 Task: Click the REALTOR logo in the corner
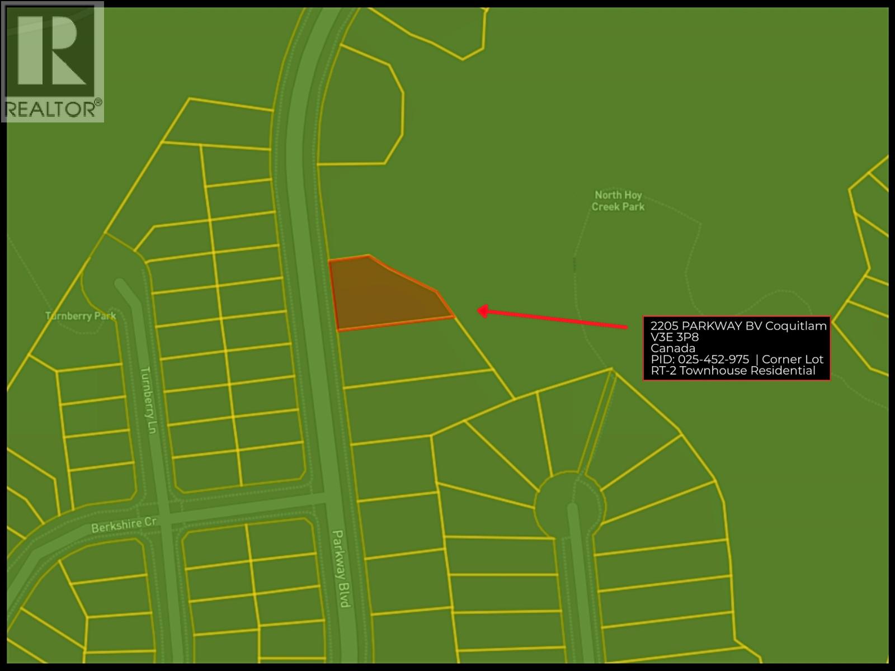coord(53,62)
